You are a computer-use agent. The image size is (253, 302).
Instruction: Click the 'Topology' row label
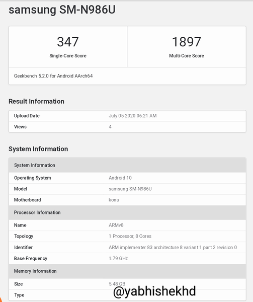pyautogui.click(x=24, y=237)
